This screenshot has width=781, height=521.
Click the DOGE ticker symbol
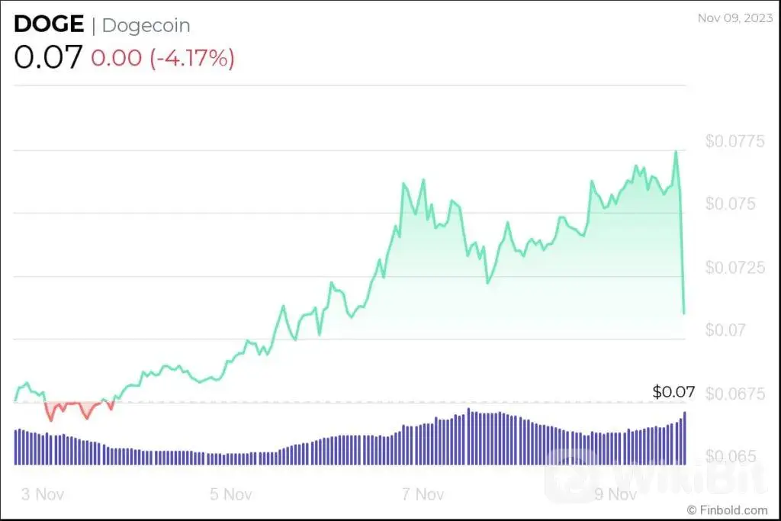(x=49, y=24)
